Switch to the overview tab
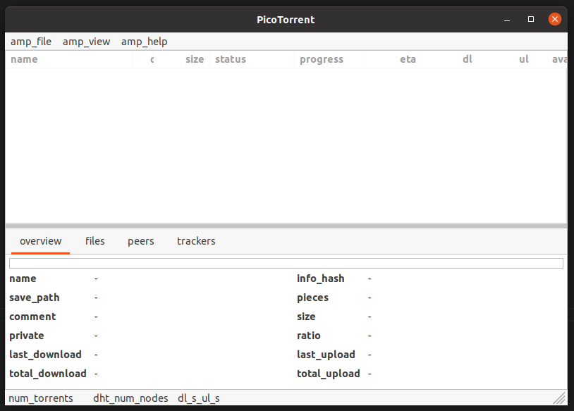 [x=41, y=241]
